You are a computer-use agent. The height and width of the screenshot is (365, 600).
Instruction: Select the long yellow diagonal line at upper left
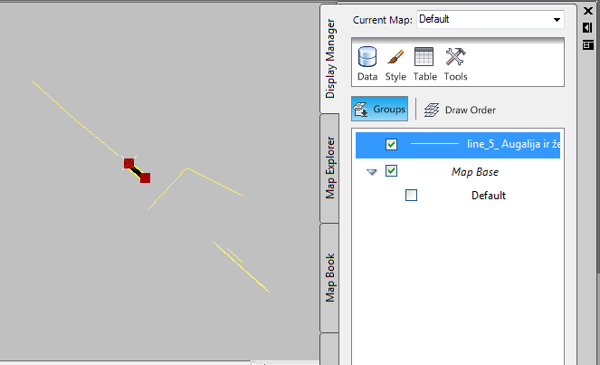tap(75, 118)
